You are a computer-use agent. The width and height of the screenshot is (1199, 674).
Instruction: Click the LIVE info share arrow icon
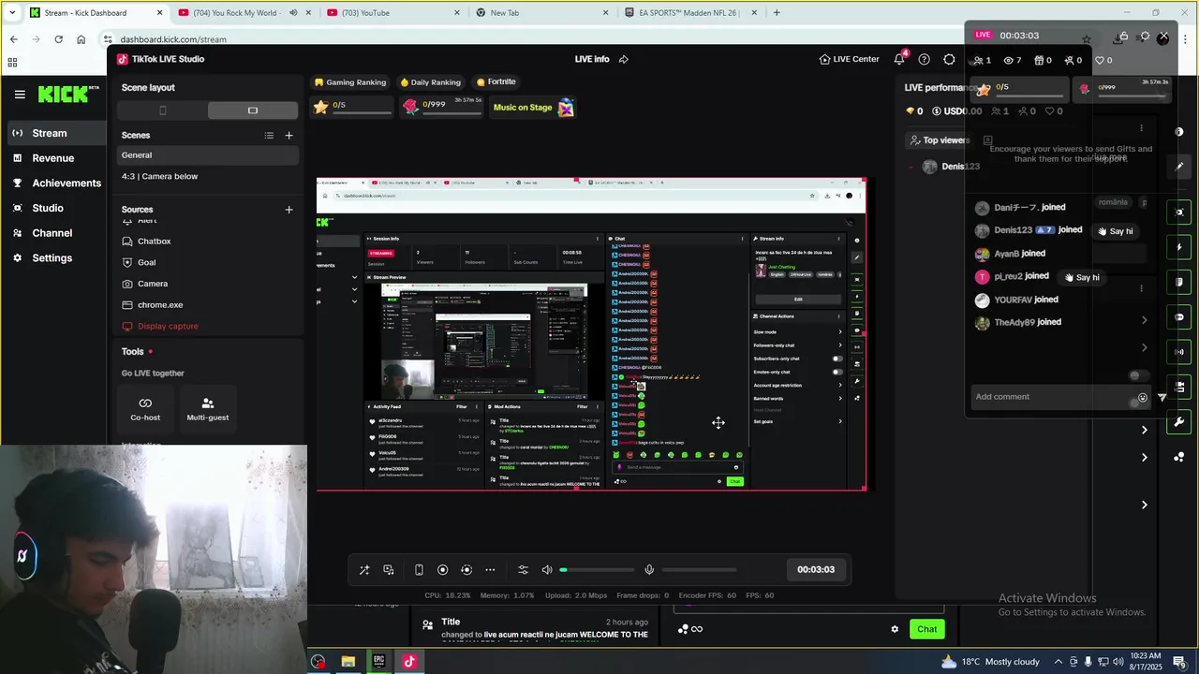pos(624,59)
